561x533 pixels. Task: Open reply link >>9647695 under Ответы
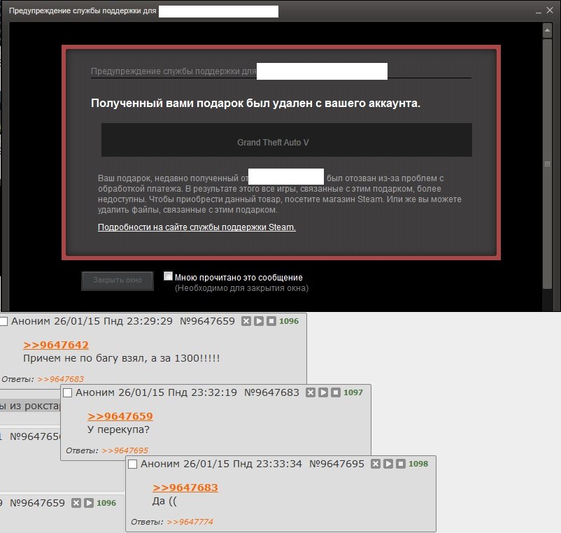pyautogui.click(x=125, y=450)
